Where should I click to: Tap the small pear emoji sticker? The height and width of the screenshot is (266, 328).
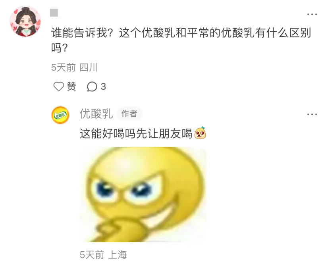point(200,133)
